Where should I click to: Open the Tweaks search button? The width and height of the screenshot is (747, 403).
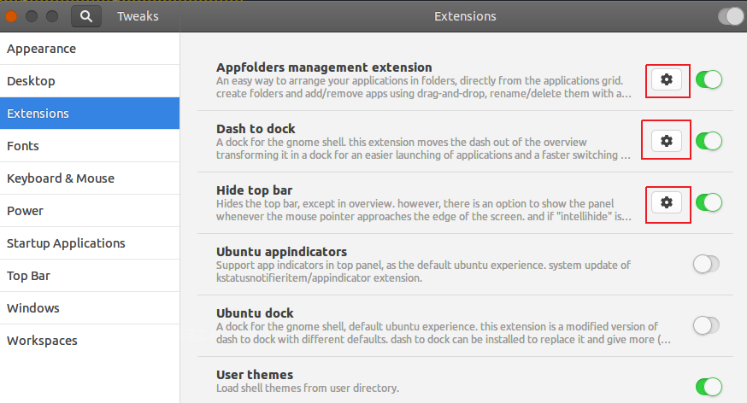click(x=86, y=16)
